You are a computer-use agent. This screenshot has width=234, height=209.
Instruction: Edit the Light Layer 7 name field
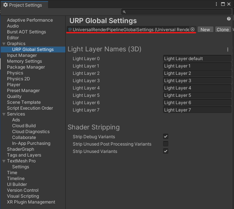click(x=197, y=110)
